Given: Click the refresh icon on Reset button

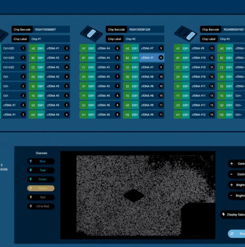Looking at the screenshot, I should pyautogui.click(x=231, y=234).
